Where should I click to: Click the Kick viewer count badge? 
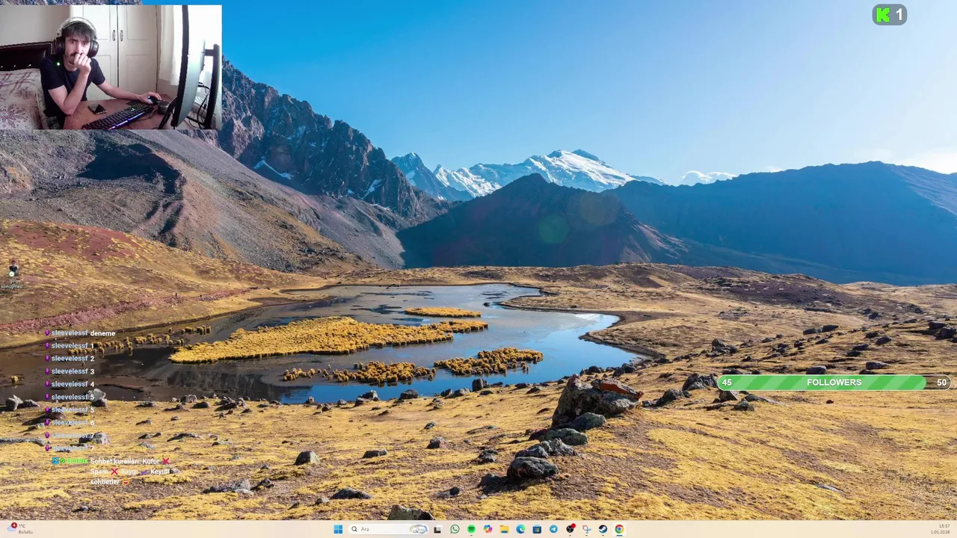click(x=890, y=14)
